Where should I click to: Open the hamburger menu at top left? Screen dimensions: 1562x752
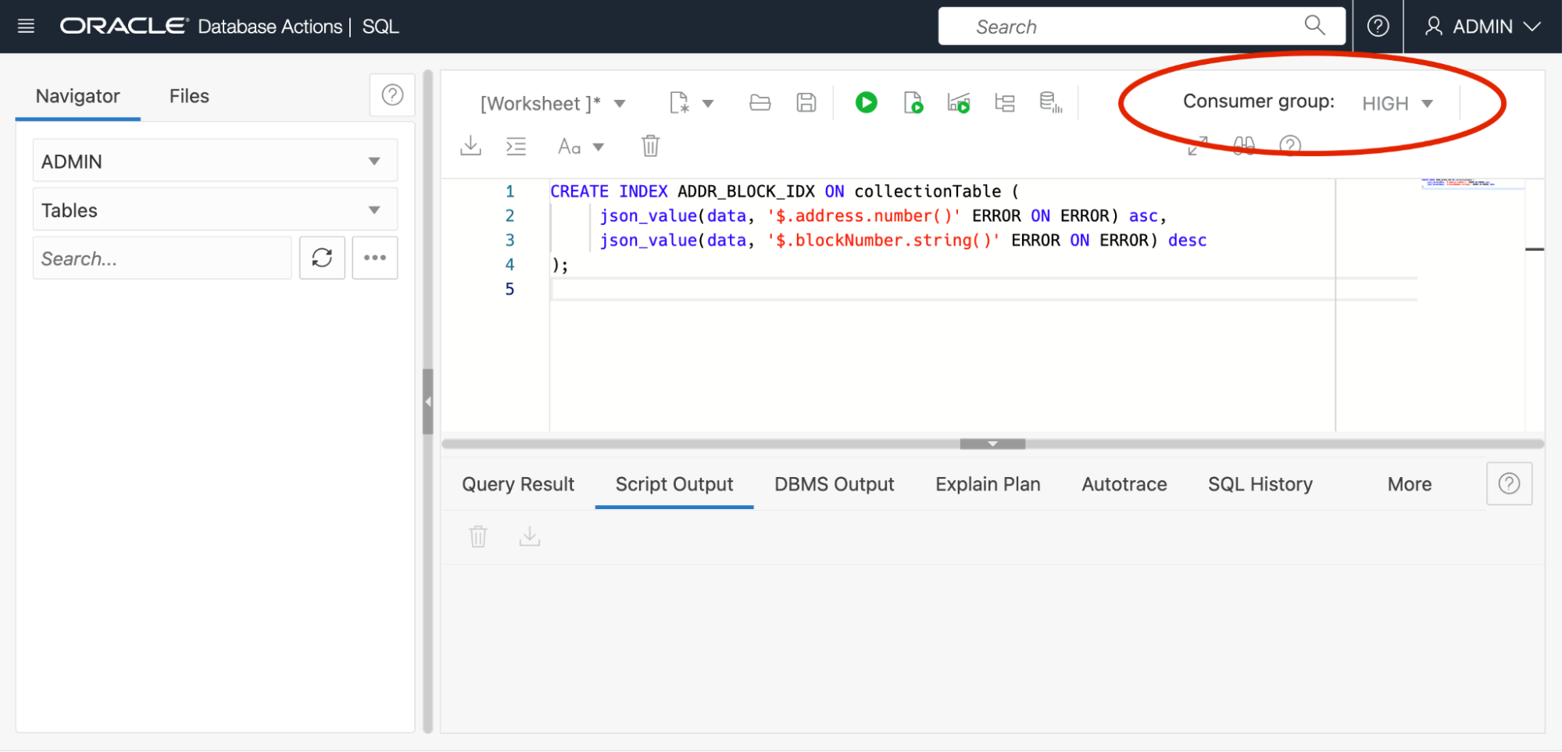(26, 27)
